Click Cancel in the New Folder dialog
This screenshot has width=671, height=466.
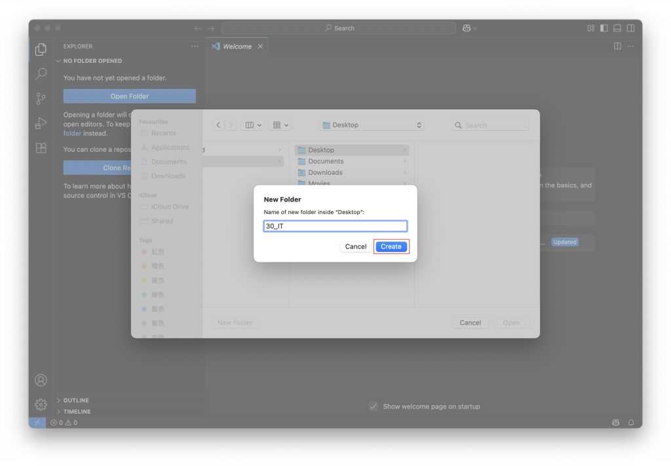[356, 246]
